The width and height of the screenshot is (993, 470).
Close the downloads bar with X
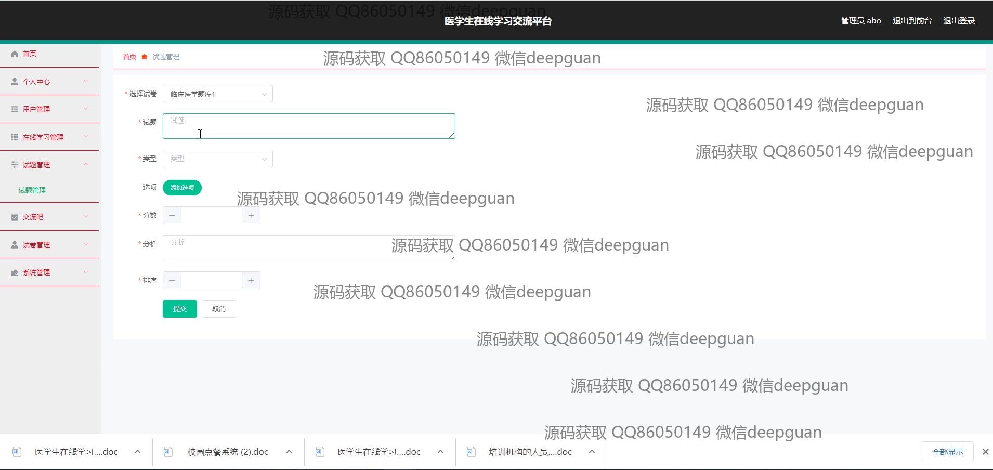point(985,452)
